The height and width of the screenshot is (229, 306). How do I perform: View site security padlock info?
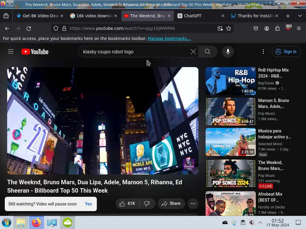click(64, 28)
